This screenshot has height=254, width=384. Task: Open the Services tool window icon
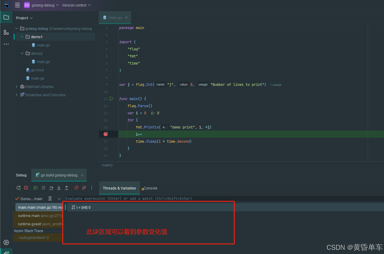6,242
